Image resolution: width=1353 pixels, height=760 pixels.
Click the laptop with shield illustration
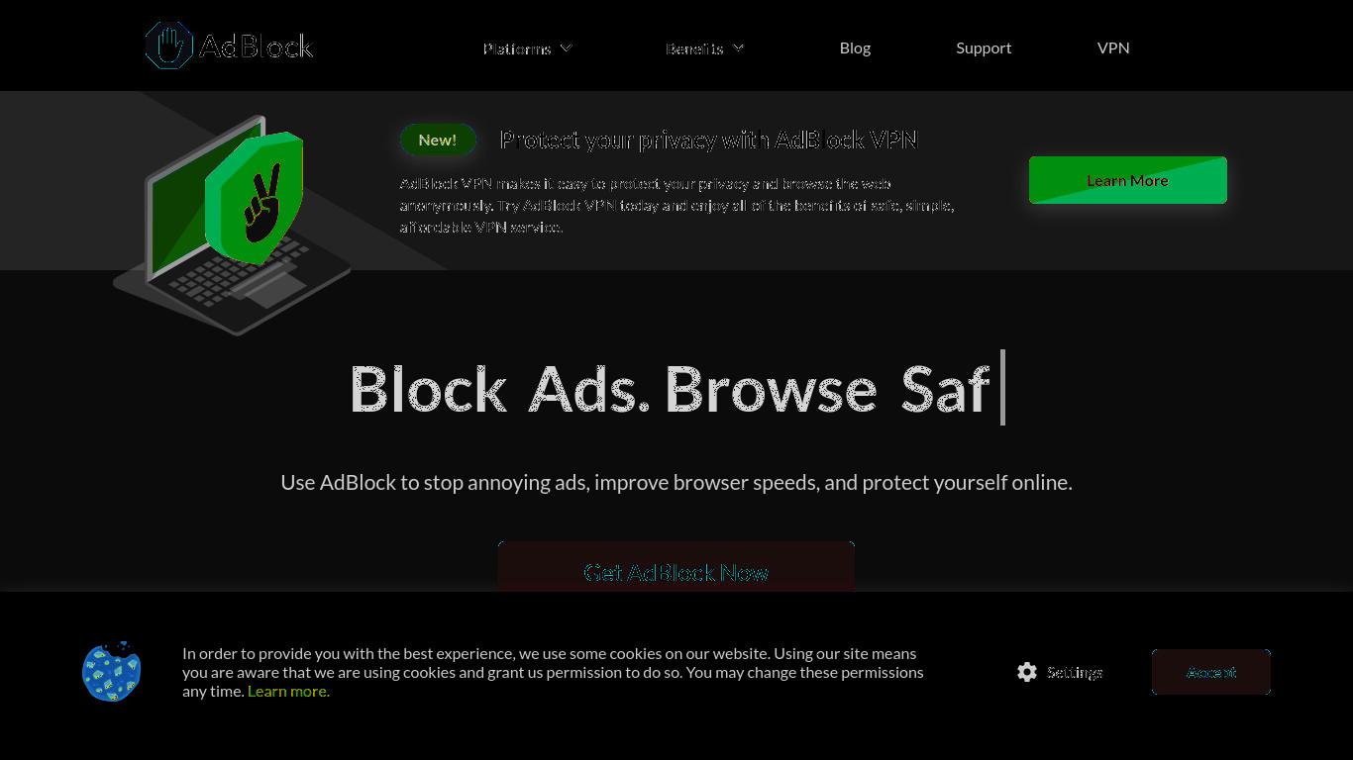233,226
